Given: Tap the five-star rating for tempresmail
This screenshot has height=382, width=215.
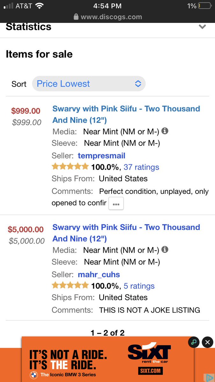Looking at the screenshot, I should (x=70, y=166).
